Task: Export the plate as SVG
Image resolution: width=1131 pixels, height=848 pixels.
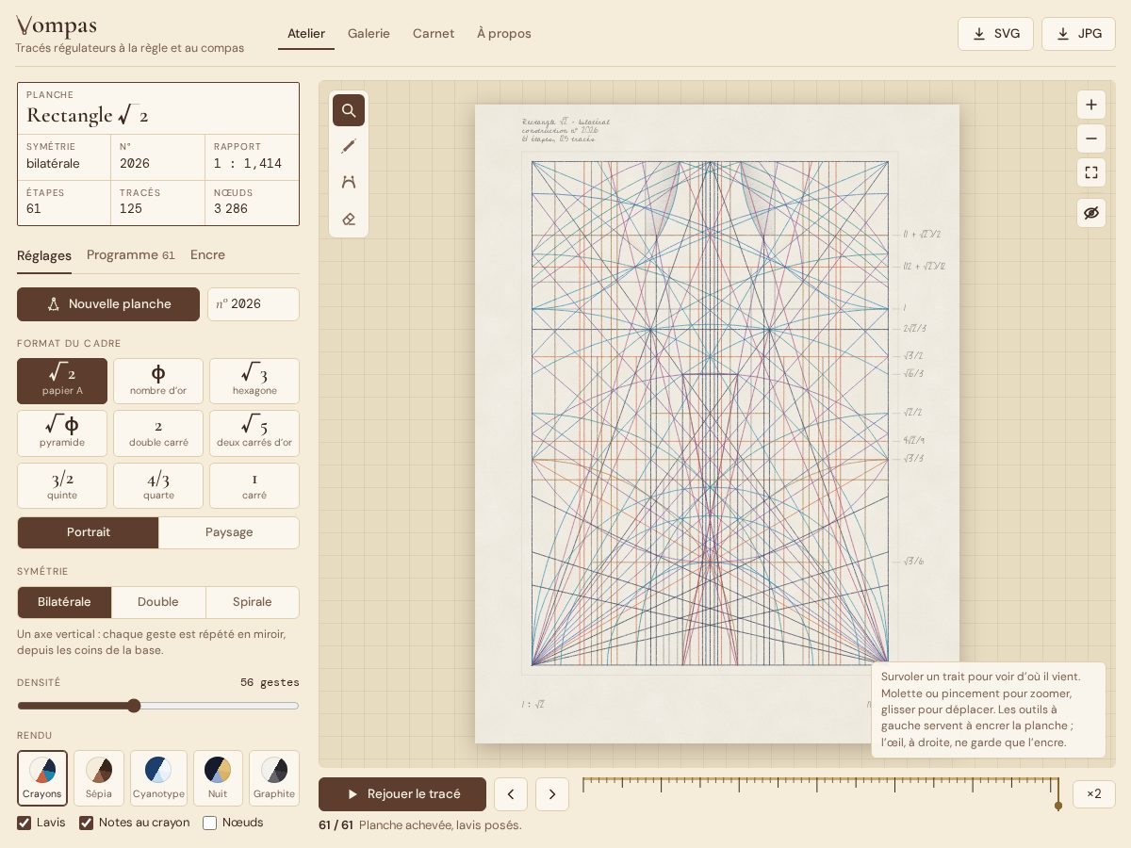Action: (995, 34)
